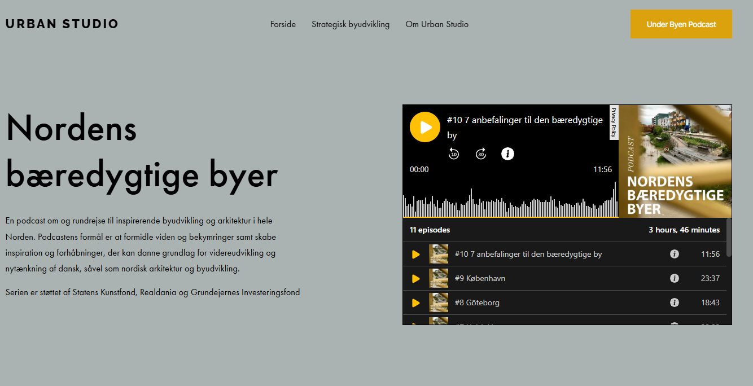
Task: Play the #9 København episode
Action: coord(416,279)
